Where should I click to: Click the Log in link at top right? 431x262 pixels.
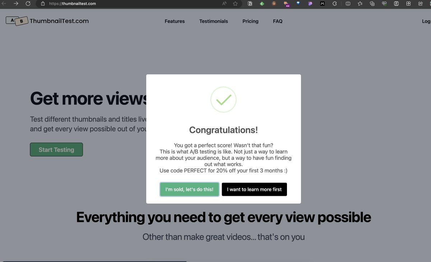(x=426, y=21)
